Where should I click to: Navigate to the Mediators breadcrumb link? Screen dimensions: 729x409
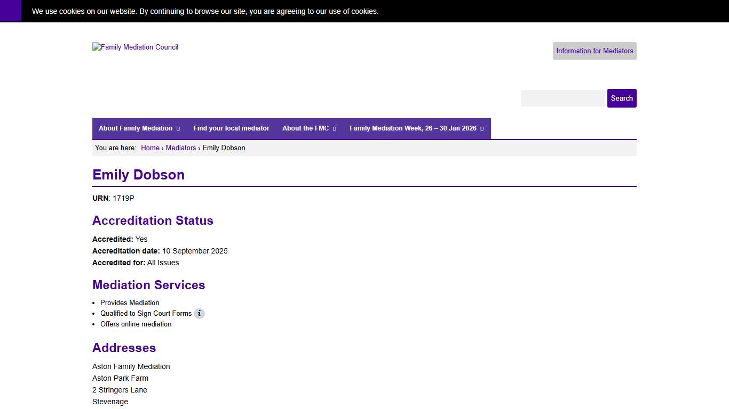point(181,148)
